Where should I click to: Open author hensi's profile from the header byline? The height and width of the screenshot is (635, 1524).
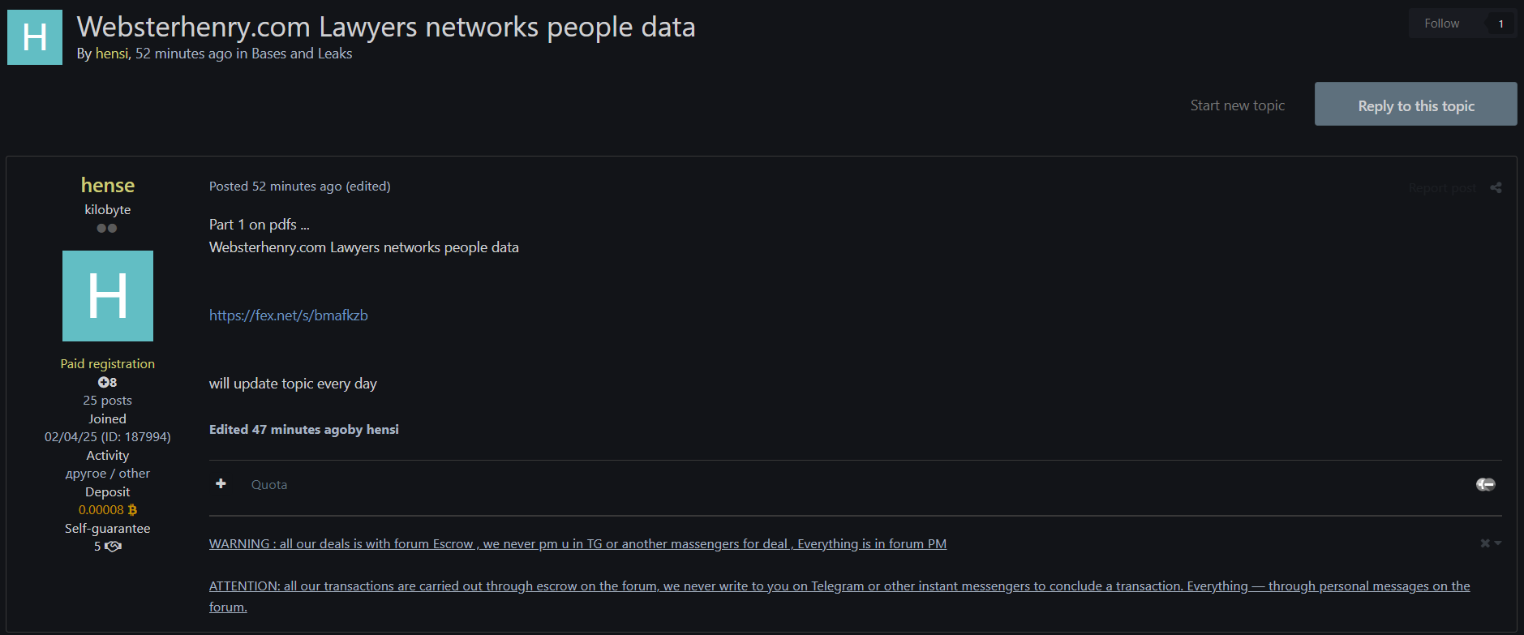112,54
